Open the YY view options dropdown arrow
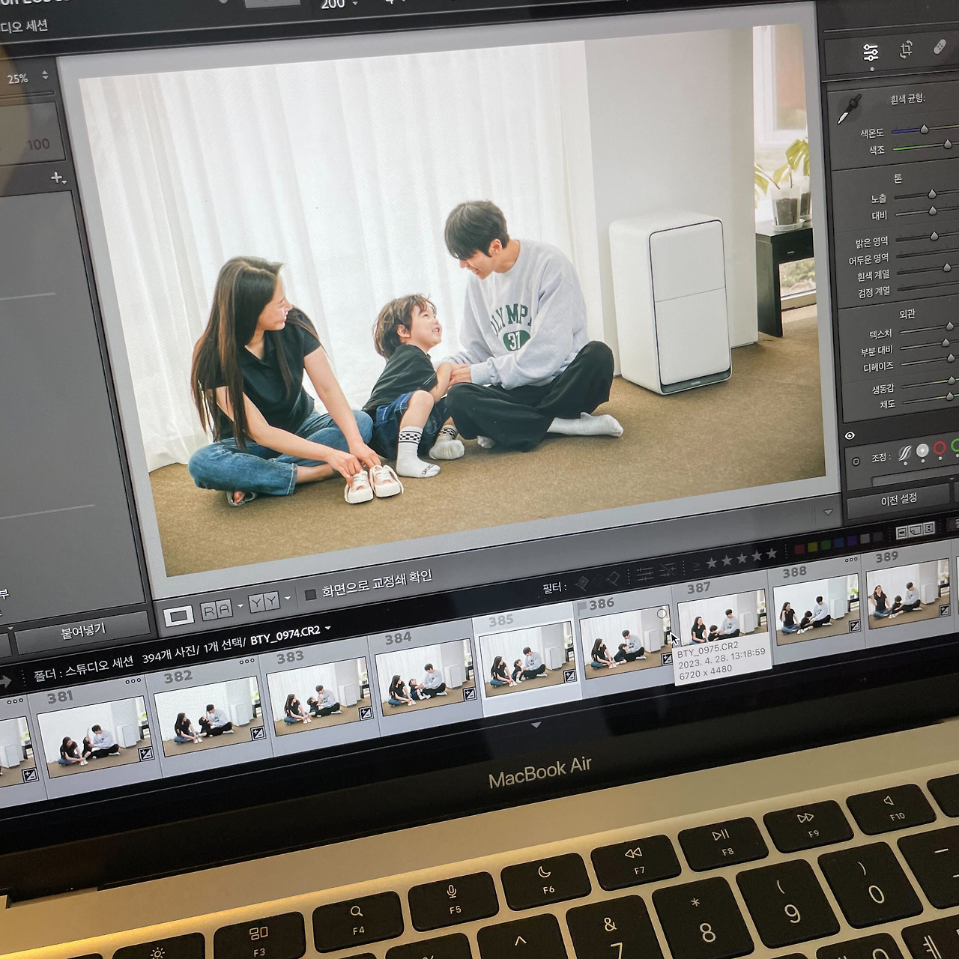 [288, 598]
